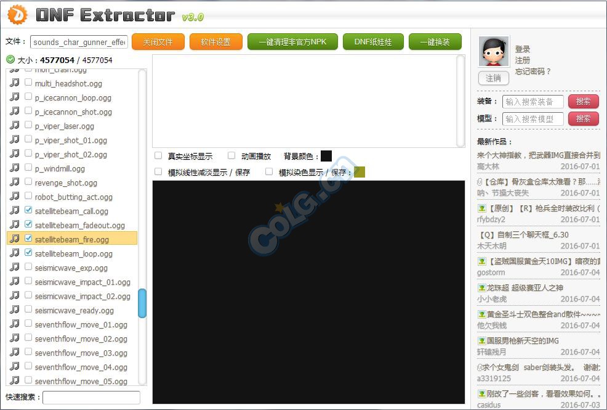Click the 快速搜索 input field
Image resolution: width=607 pixels, height=410 pixels.
click(x=91, y=397)
